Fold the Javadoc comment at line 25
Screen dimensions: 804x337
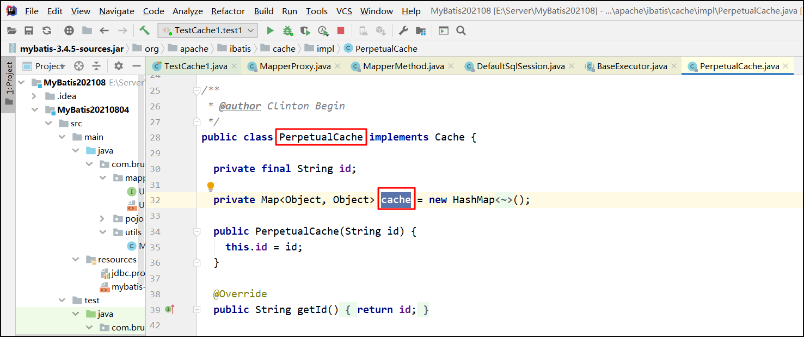click(x=197, y=90)
